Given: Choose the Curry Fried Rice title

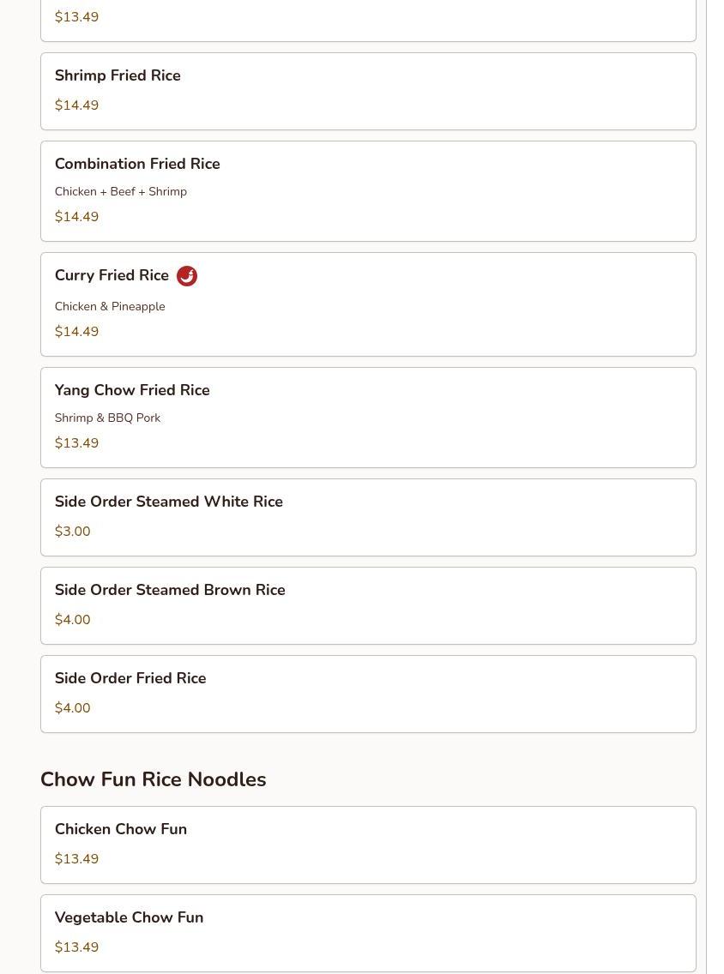Looking at the screenshot, I should pyautogui.click(x=112, y=275).
